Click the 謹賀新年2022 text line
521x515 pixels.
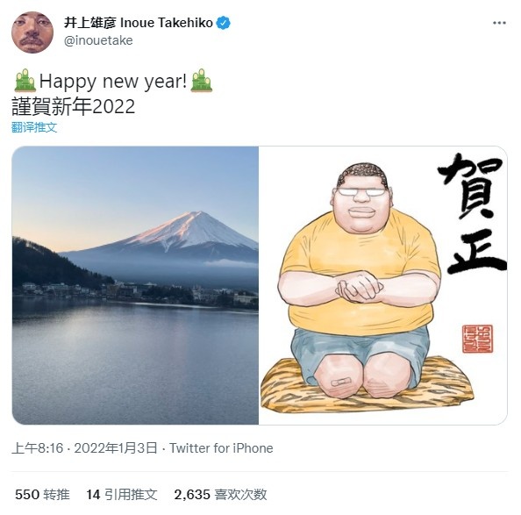tap(74, 106)
